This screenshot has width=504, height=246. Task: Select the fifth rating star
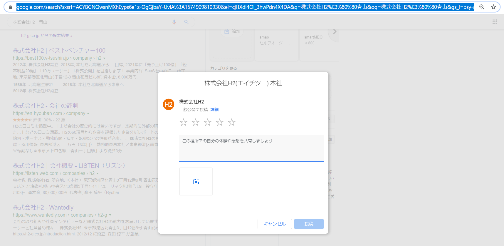tap(232, 122)
